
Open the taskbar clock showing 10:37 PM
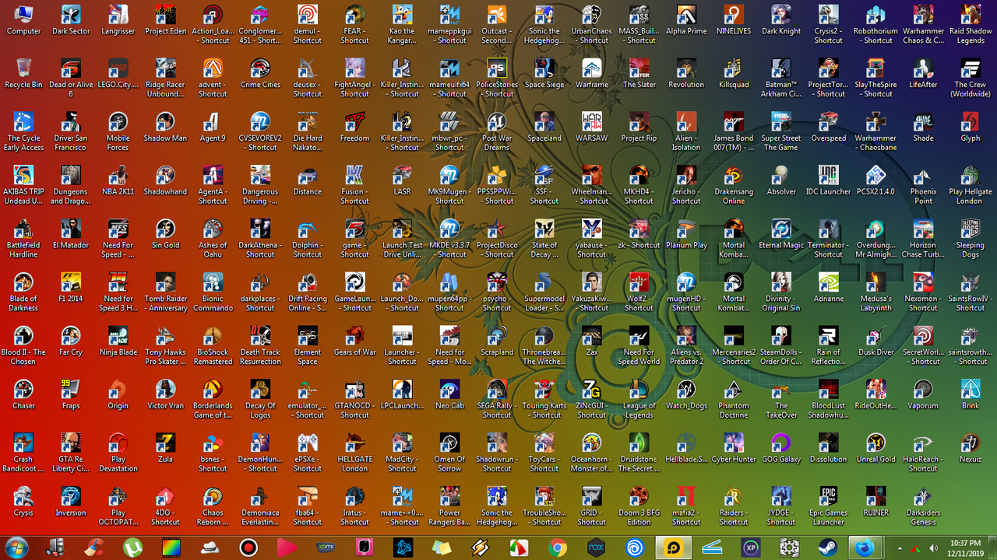click(x=966, y=548)
